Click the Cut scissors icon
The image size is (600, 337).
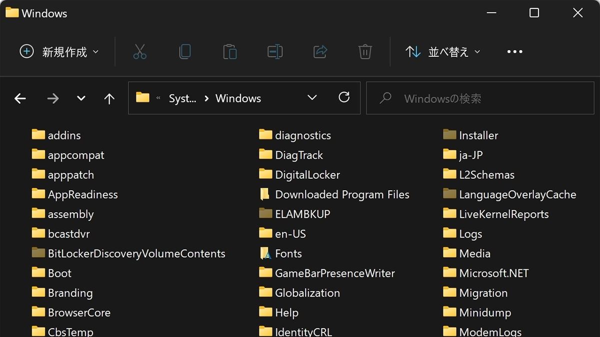(x=140, y=51)
